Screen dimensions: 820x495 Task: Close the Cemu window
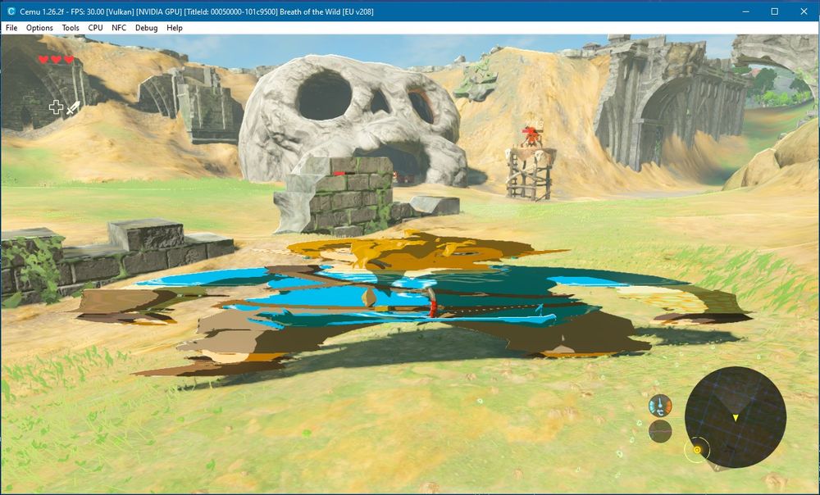click(x=804, y=11)
